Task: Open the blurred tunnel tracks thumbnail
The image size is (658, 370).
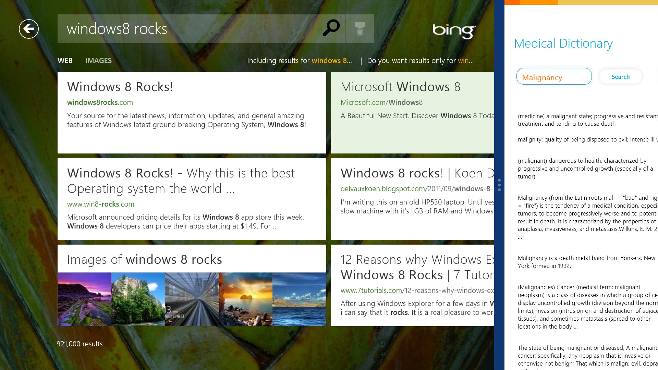Action: coord(192,299)
